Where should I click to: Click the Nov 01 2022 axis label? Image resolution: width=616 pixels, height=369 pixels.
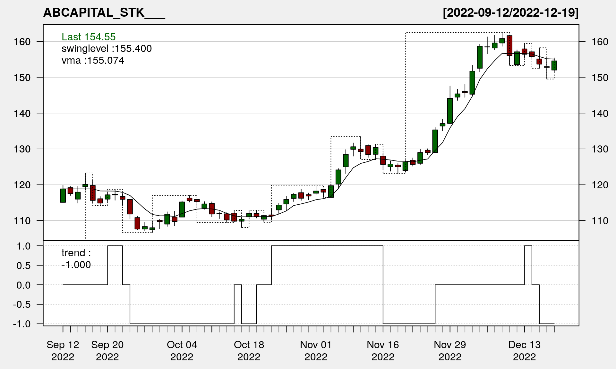pyautogui.click(x=316, y=350)
